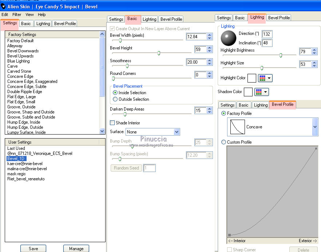Screen dimensions: 321x252
Task: Click the Manage button
Action: point(76,248)
